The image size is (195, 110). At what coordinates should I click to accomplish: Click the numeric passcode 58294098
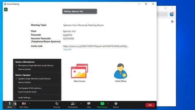pyautogui.click(x=68, y=38)
